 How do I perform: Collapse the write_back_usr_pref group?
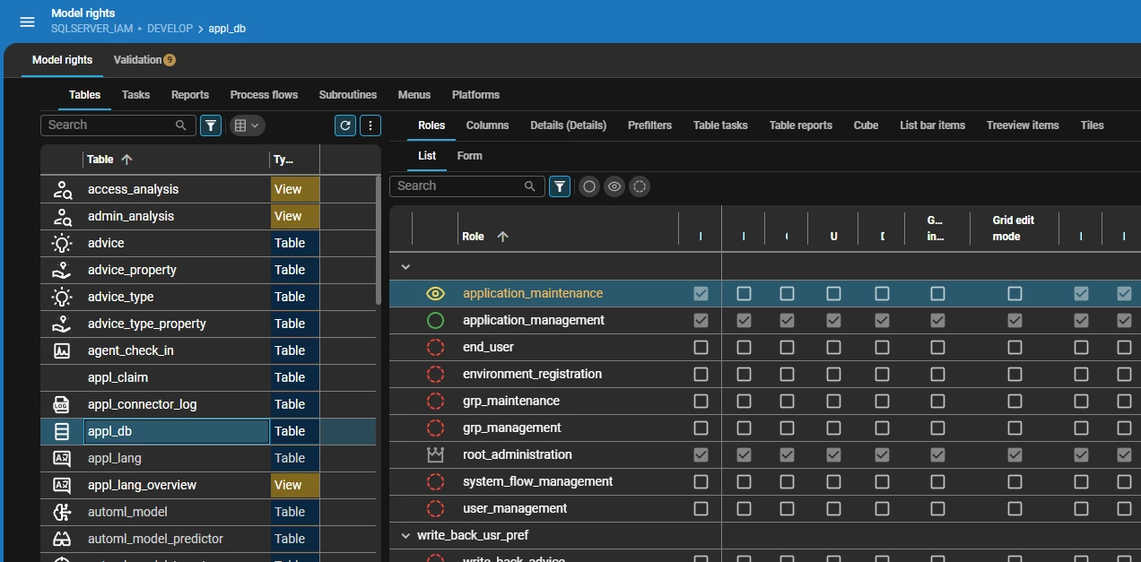[x=405, y=535]
